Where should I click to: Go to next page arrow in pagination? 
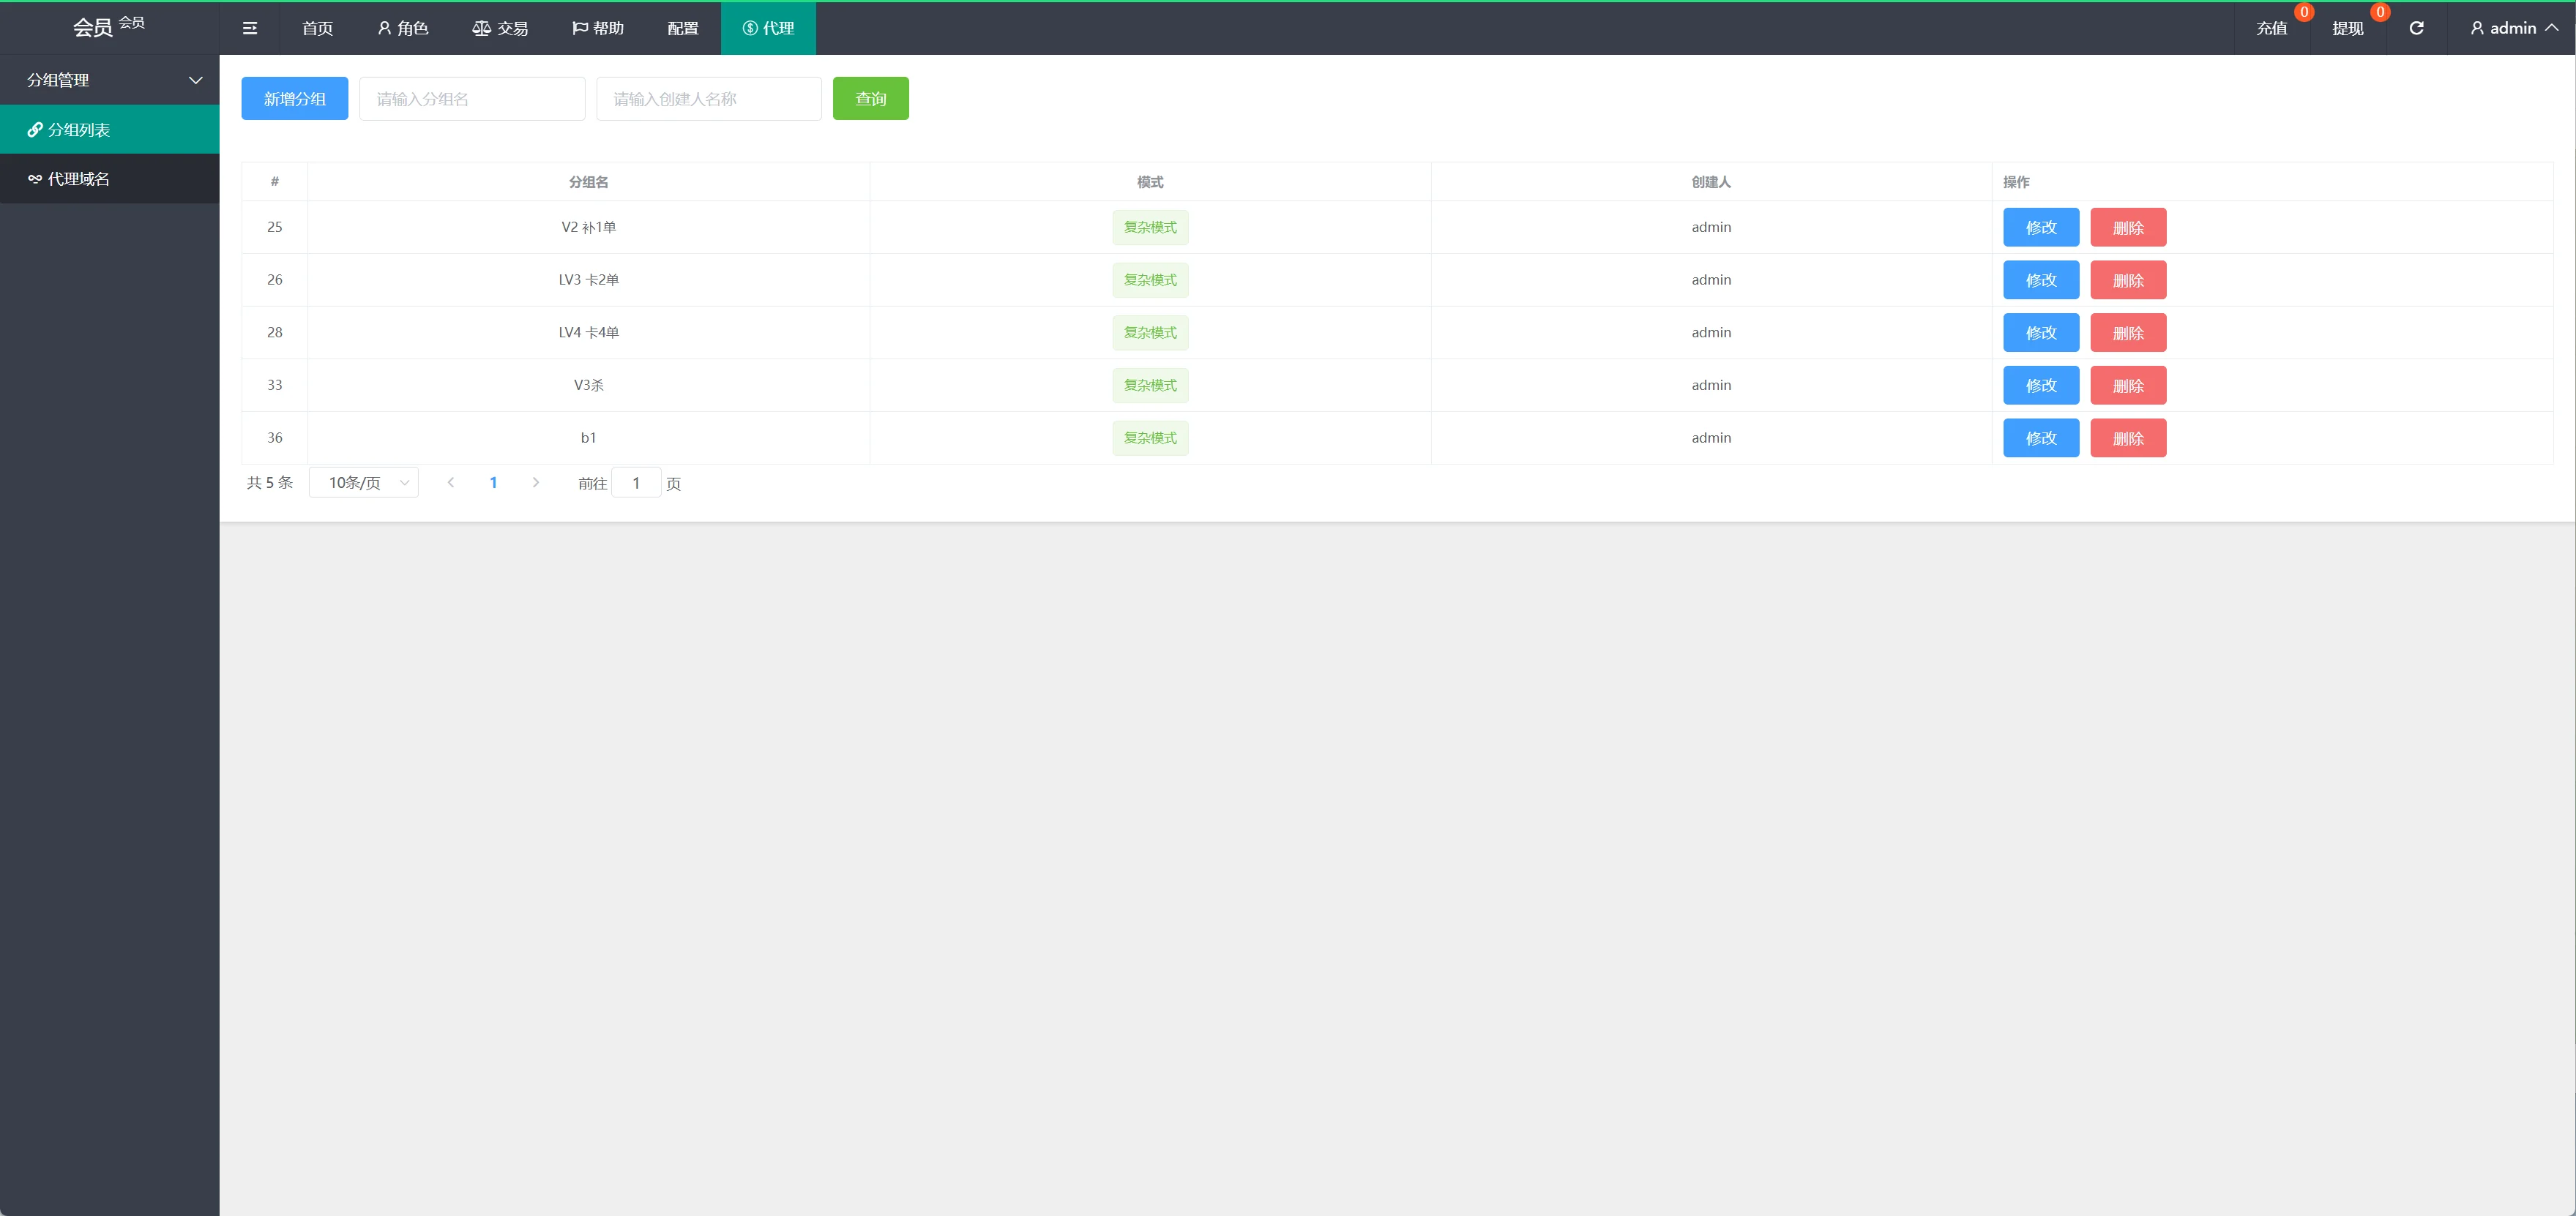click(x=536, y=483)
